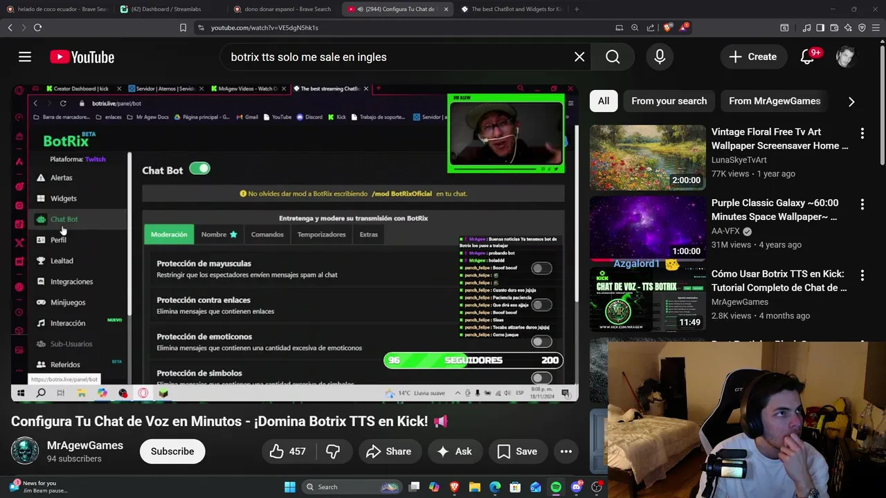Go to YouTube home via the logo
Screen dimensions: 886x498
coord(82,57)
